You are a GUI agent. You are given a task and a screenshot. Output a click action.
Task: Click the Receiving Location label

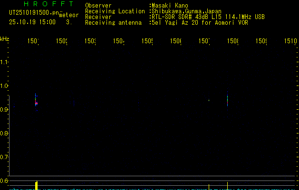(x=115, y=11)
